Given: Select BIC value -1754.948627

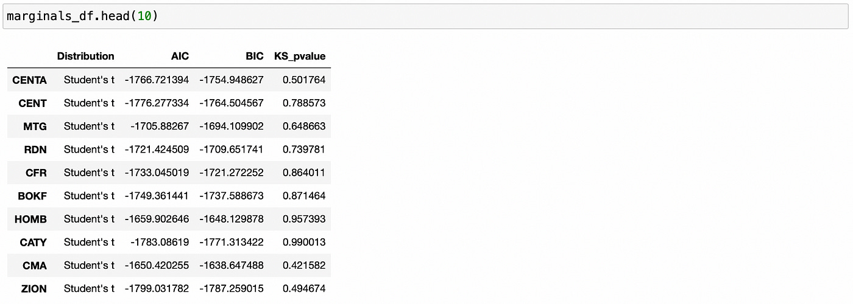Looking at the screenshot, I should tap(232, 80).
